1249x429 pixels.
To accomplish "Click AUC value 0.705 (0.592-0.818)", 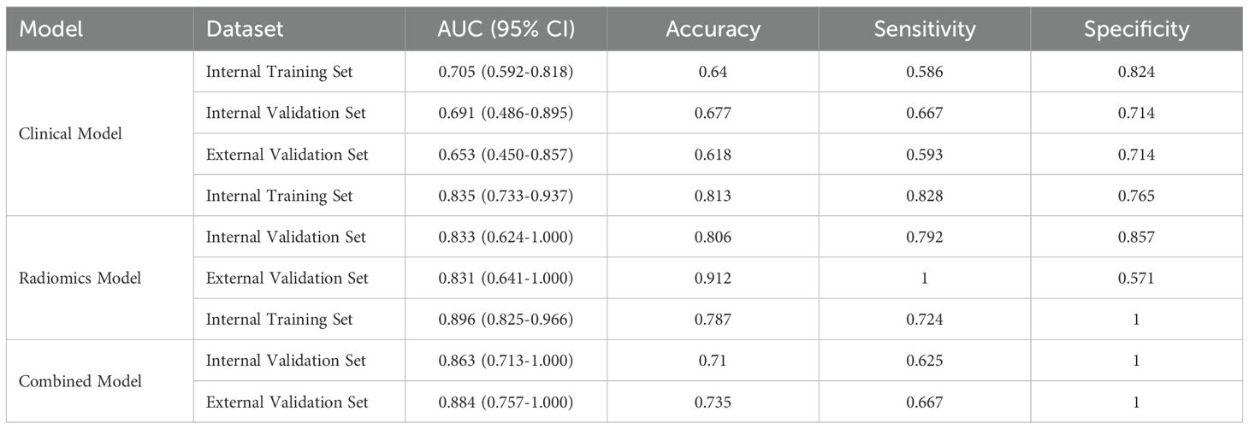I will [x=506, y=73].
